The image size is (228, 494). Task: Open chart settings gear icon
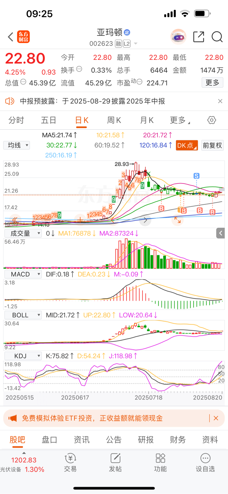(212, 120)
